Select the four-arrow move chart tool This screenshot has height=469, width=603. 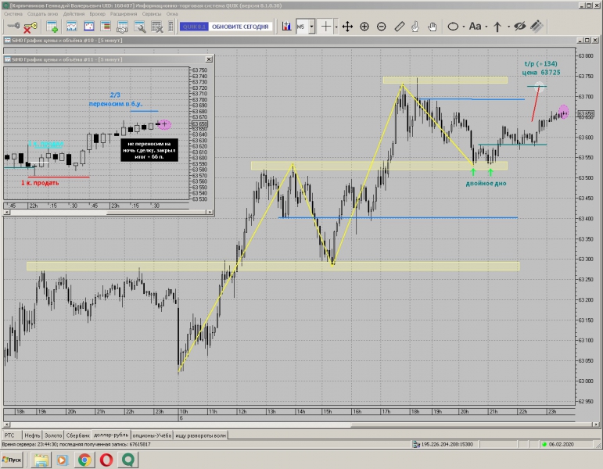pyautogui.click(x=347, y=26)
